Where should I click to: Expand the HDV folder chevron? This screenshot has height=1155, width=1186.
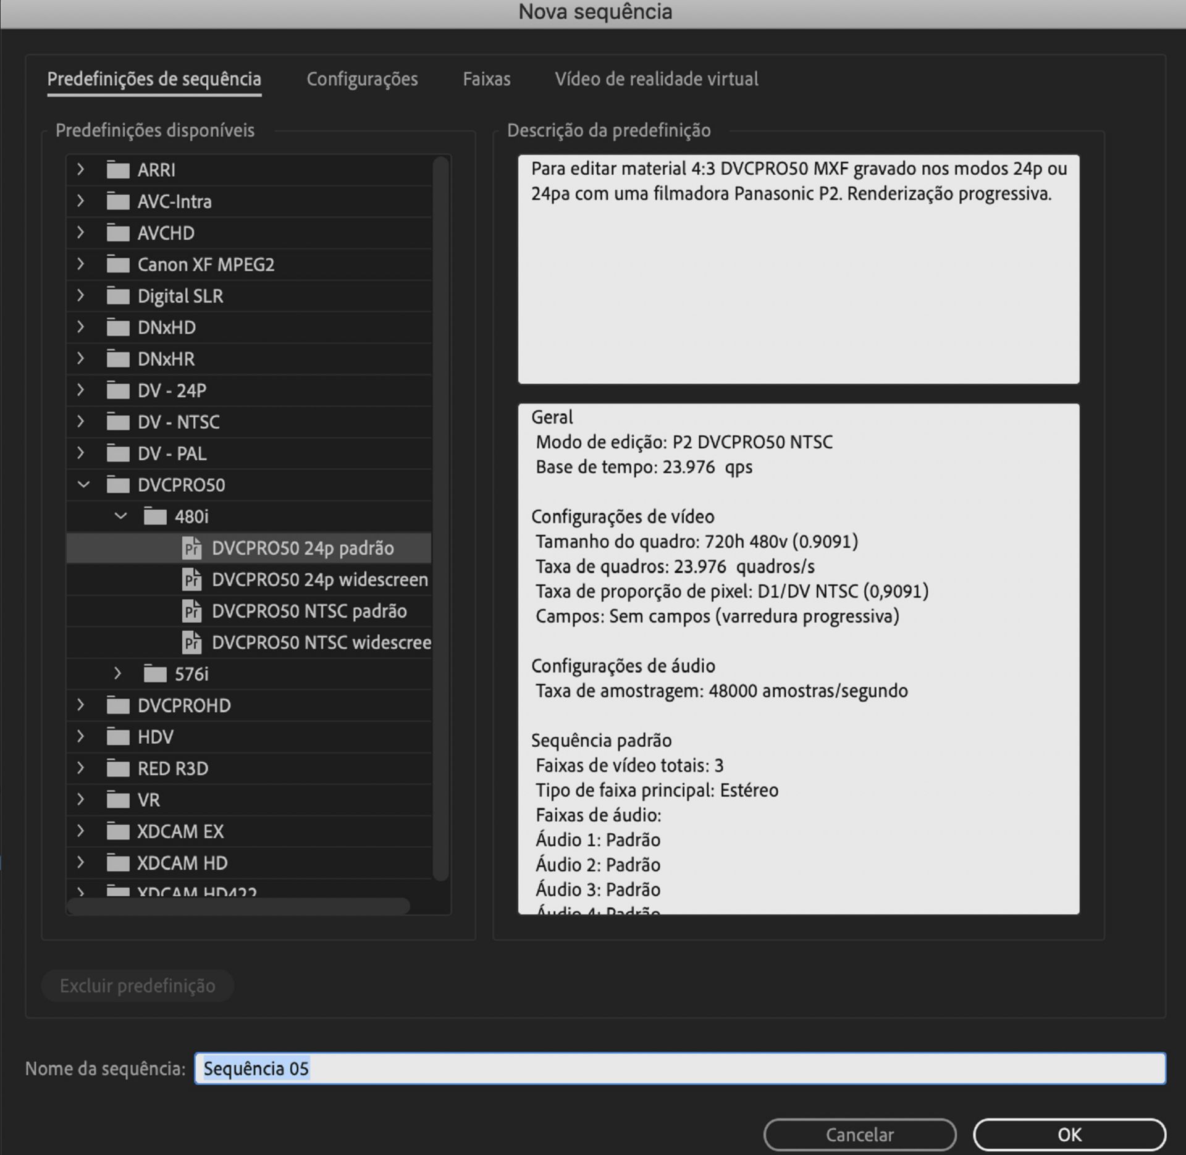point(81,737)
